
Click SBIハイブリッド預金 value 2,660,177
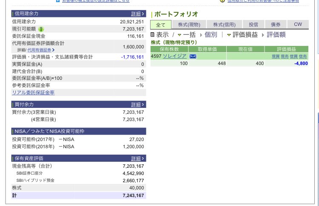[x=133, y=181]
